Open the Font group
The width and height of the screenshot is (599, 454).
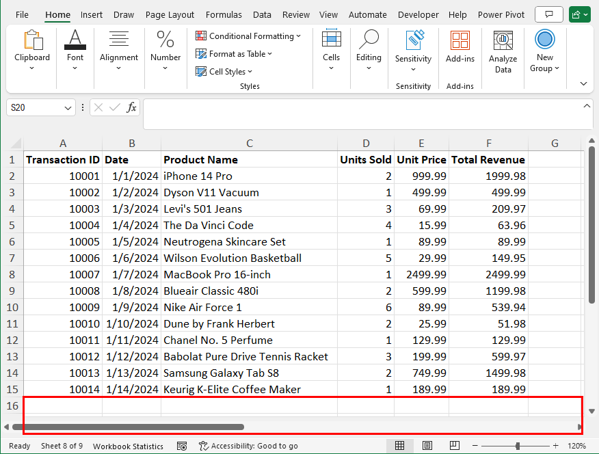coord(75,51)
